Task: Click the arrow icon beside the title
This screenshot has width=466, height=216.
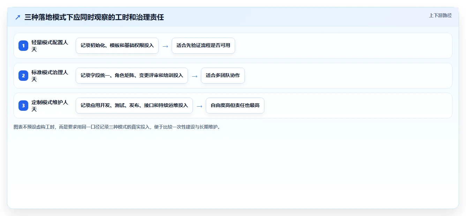Action: tap(18, 17)
